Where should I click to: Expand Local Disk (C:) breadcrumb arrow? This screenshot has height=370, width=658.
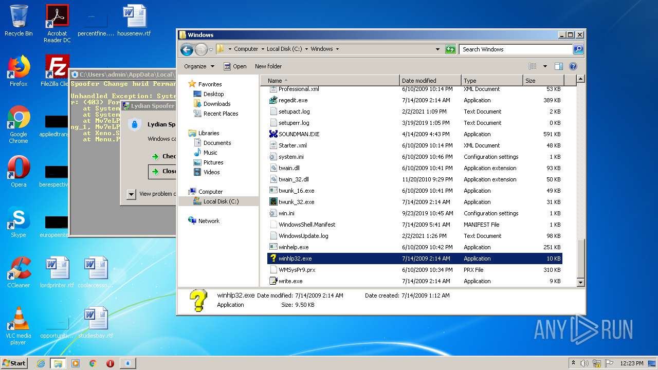(x=306, y=49)
